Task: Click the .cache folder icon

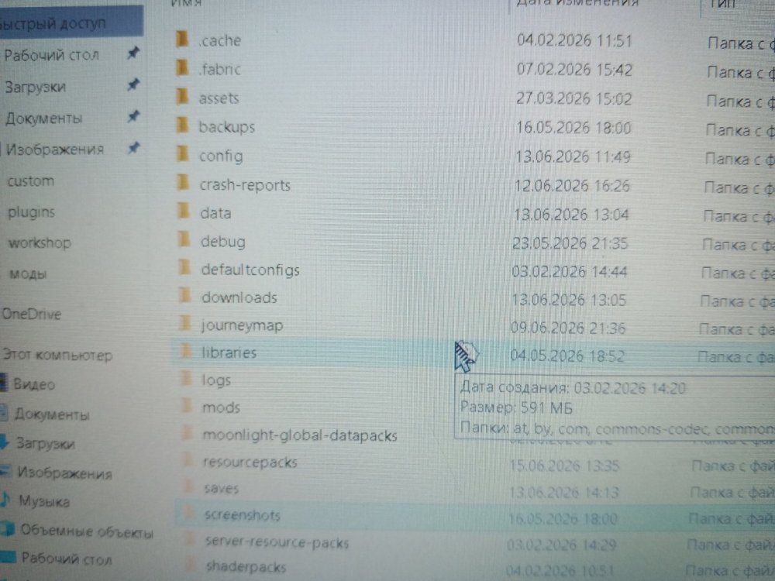Action: click(x=182, y=39)
